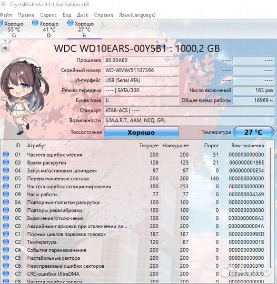Viewport: 277px width, 284px height.
Task: Click raw value 00000004249
Action: point(246,195)
